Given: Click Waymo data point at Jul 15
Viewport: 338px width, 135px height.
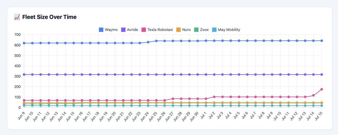Looking at the screenshot, I should point(321,41).
